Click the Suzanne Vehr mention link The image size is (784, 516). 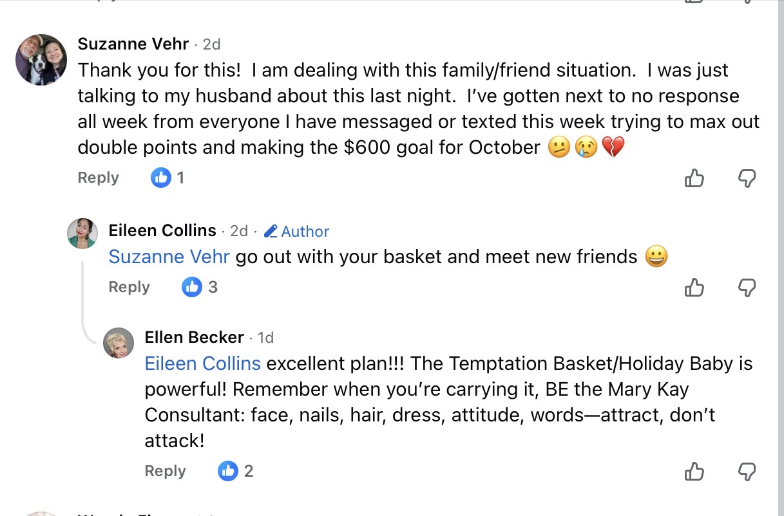(x=169, y=257)
